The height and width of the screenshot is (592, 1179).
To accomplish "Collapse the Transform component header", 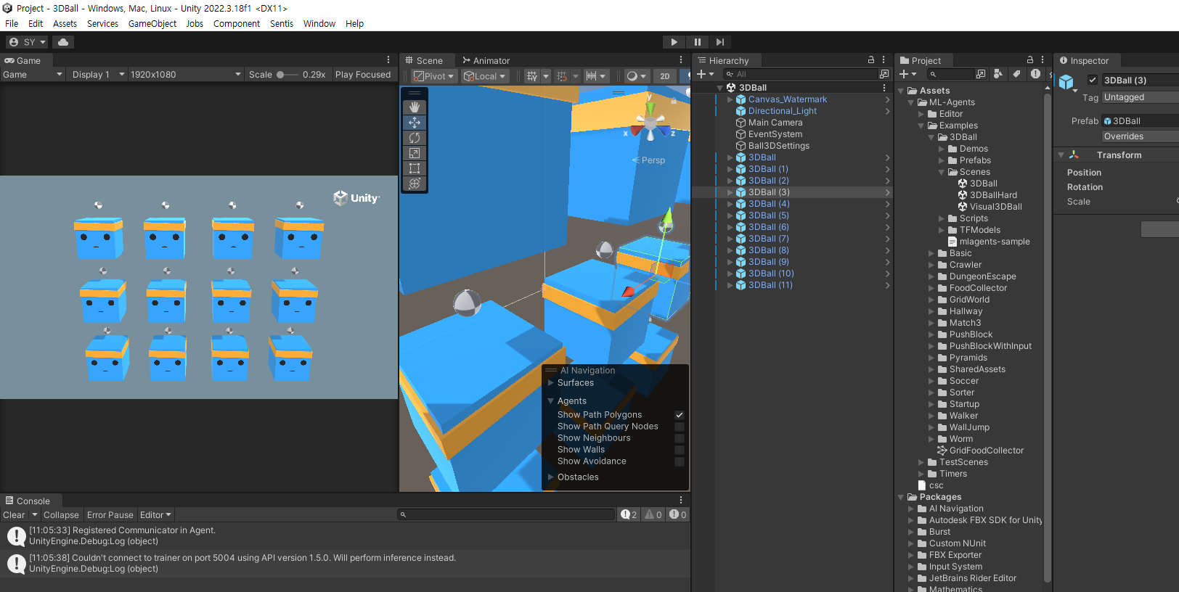I will pos(1061,155).
